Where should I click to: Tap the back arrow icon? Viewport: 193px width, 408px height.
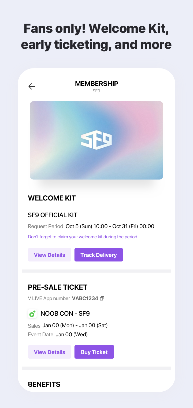tap(32, 86)
